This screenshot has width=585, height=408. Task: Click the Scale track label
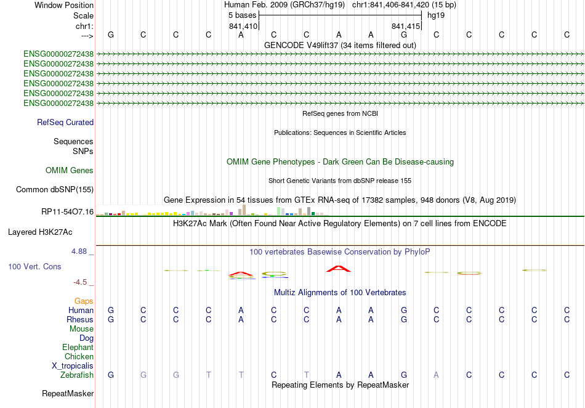(x=83, y=15)
